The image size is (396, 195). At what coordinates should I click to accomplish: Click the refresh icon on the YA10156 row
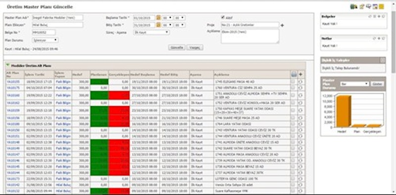click(x=300, y=118)
